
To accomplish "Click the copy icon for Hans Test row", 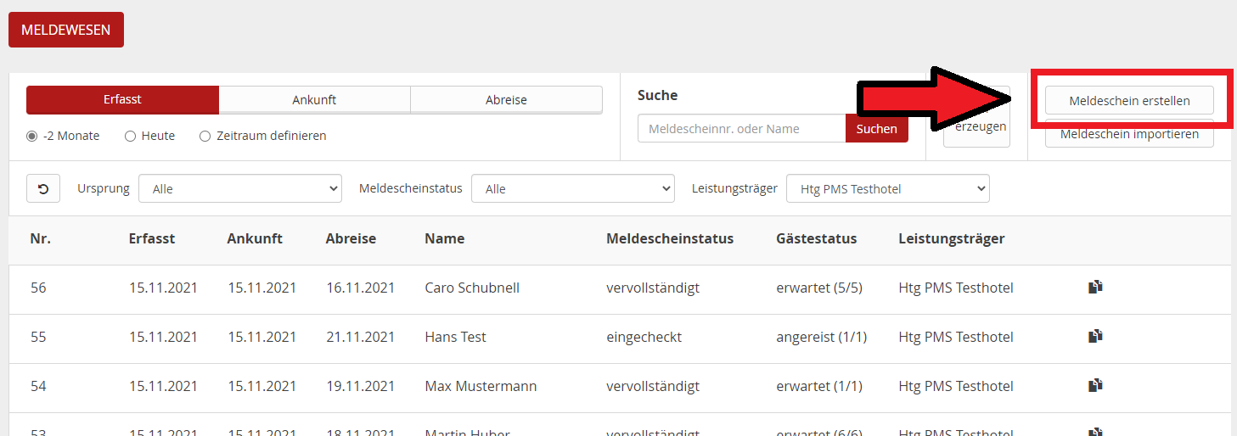I will (1095, 337).
